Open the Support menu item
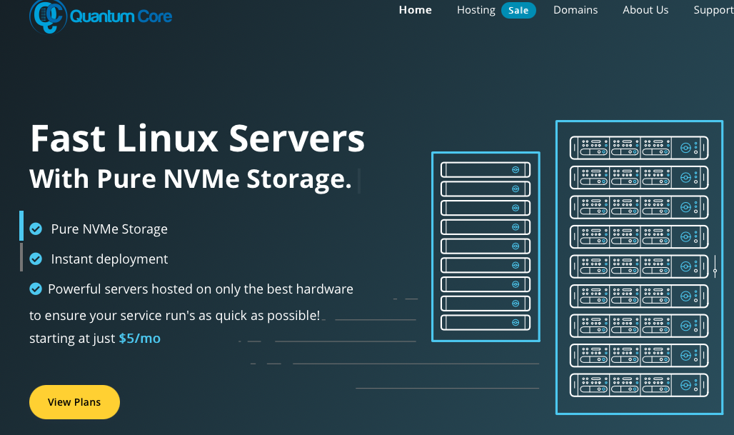The height and width of the screenshot is (435, 734). [x=713, y=10]
